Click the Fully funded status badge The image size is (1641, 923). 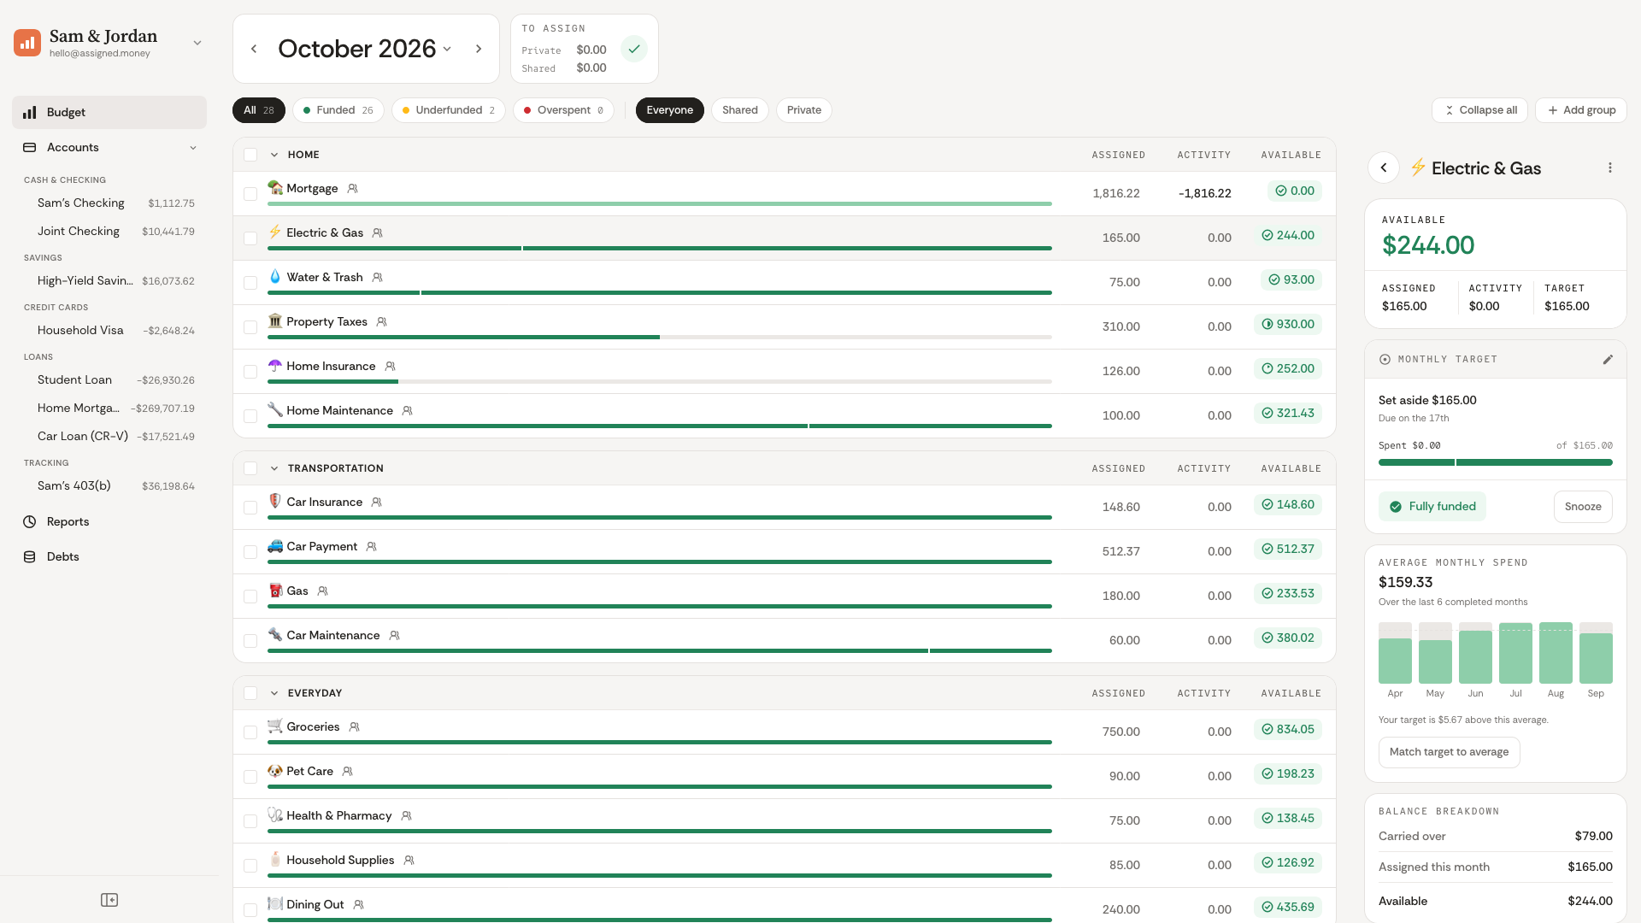pos(1432,507)
